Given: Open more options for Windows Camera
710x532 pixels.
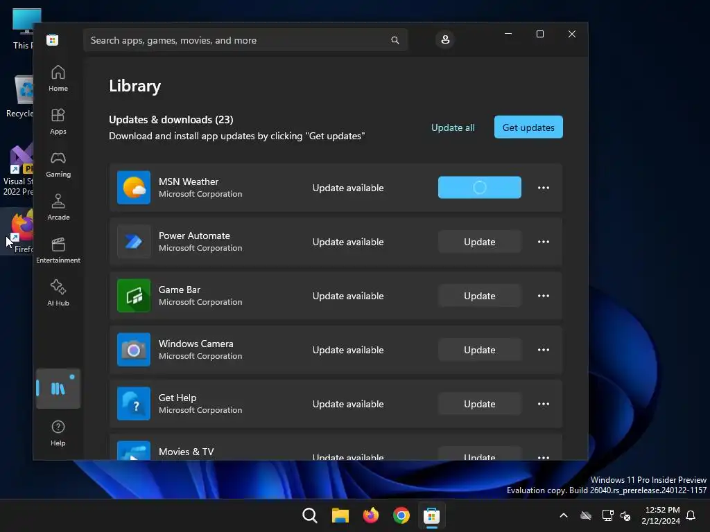Looking at the screenshot, I should pyautogui.click(x=544, y=350).
